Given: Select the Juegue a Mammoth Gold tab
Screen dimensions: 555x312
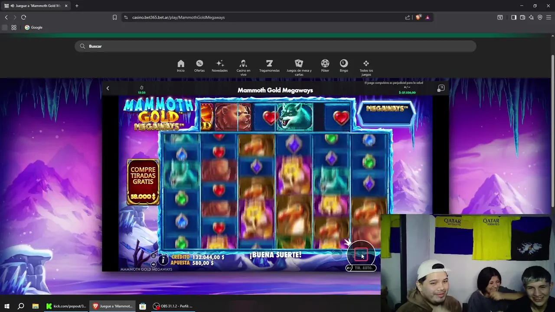Looking at the screenshot, I should (x=36, y=6).
